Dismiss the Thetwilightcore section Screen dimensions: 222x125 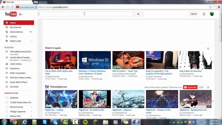point(208,87)
